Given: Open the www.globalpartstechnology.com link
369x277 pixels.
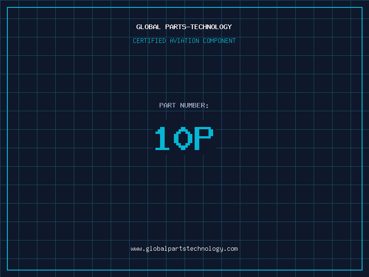Looking at the screenshot, I should tap(184, 249).
